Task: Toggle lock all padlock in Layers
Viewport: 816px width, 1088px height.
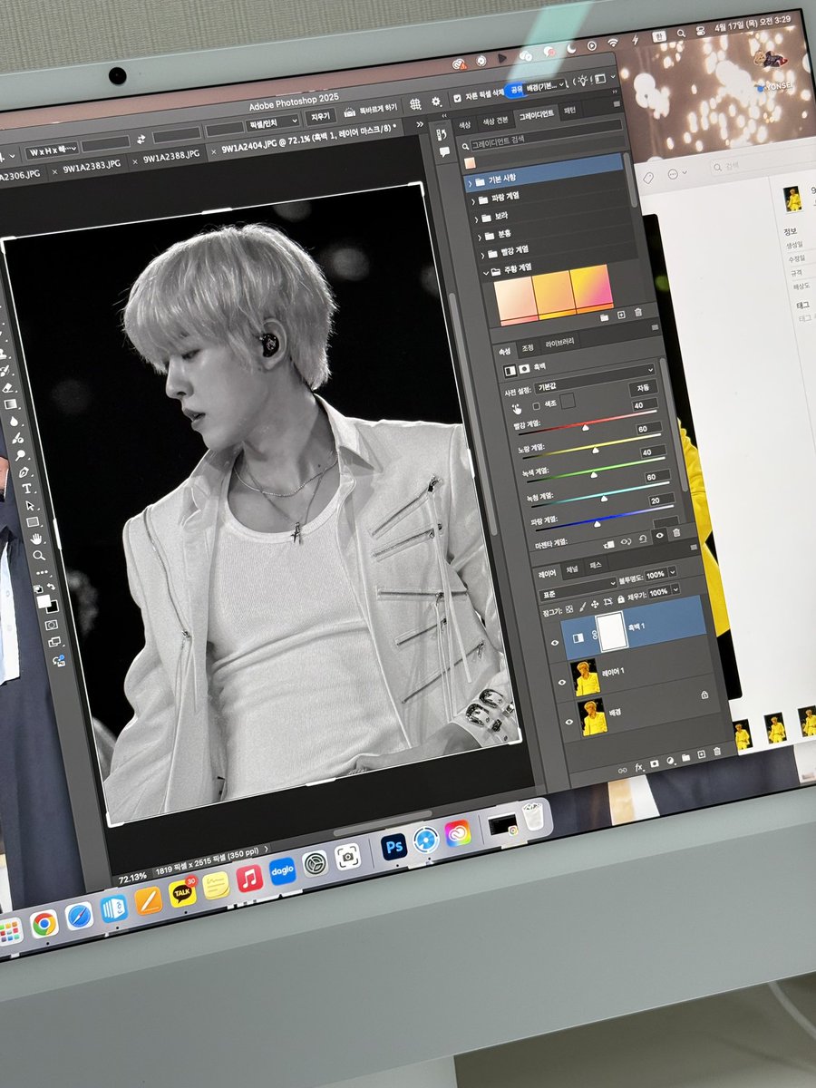Action: click(x=621, y=599)
